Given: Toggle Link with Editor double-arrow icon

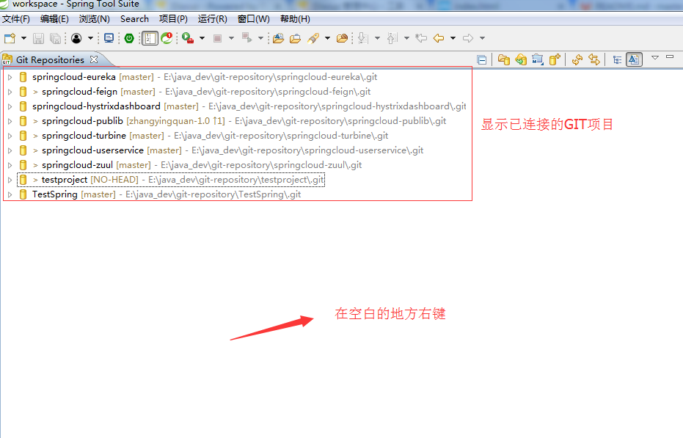Looking at the screenshot, I should [594, 59].
